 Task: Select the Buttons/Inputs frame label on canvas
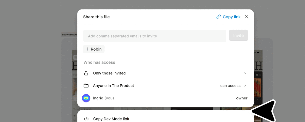69,35
